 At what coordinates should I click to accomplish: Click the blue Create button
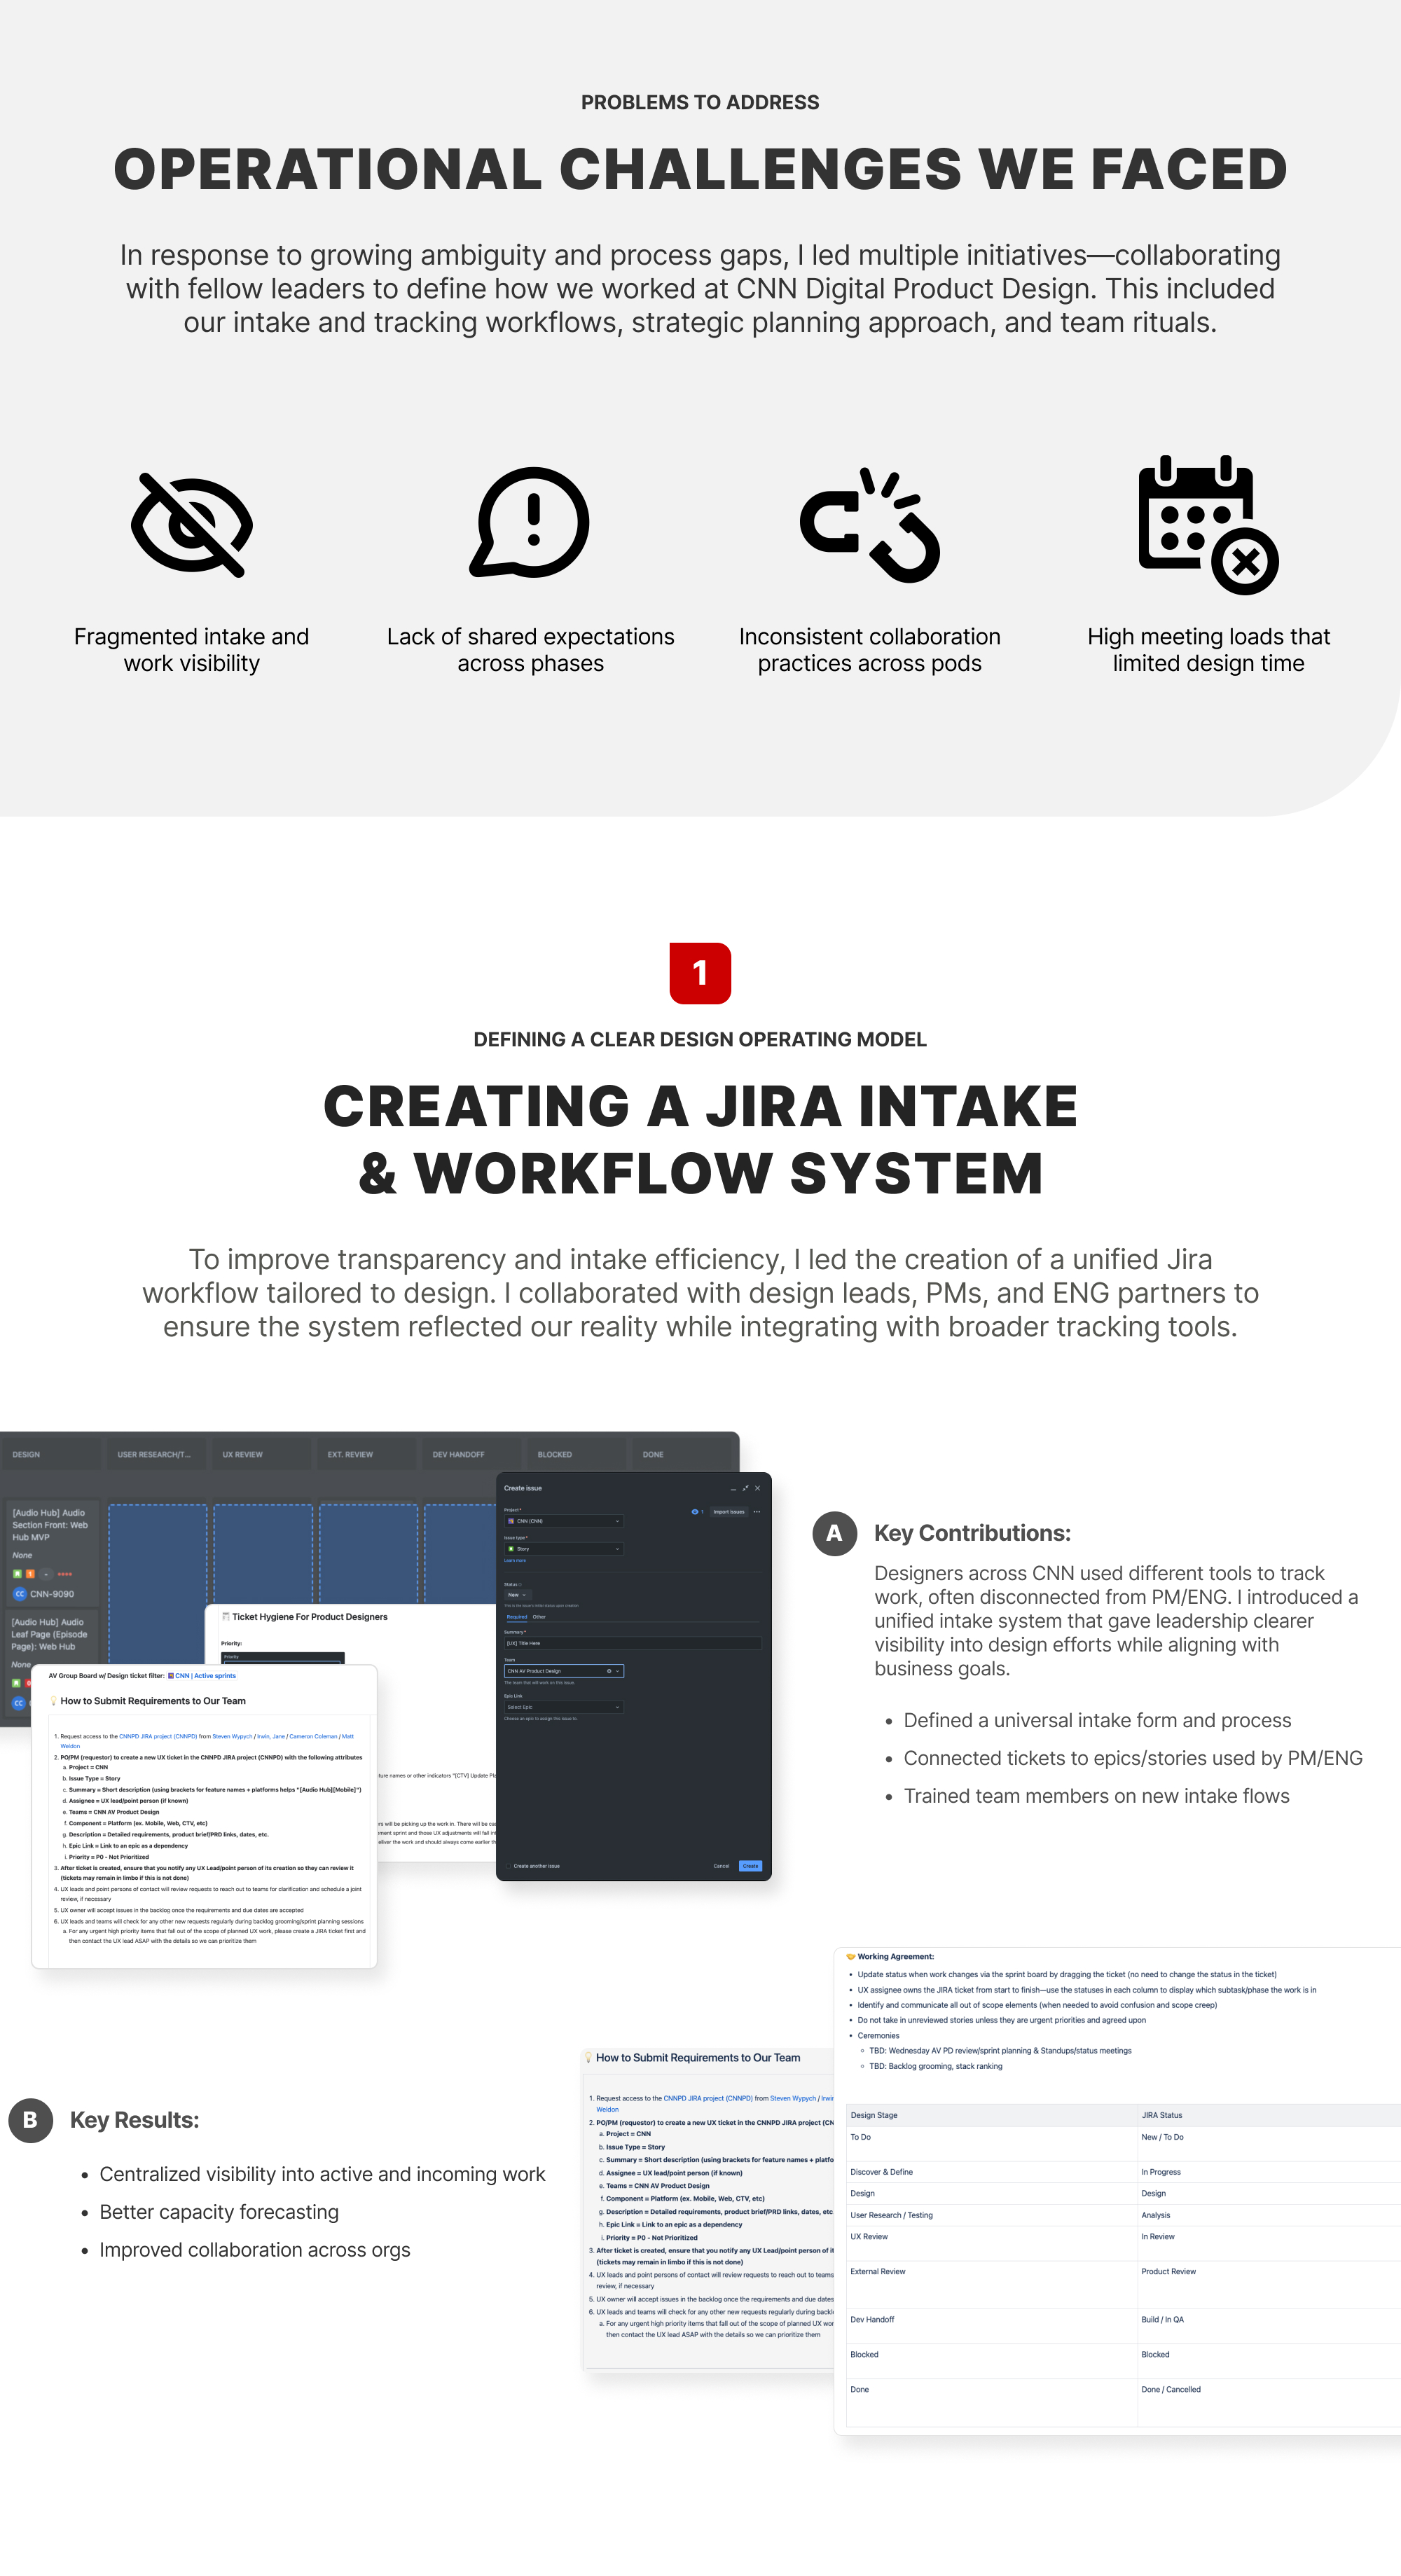[750, 1866]
